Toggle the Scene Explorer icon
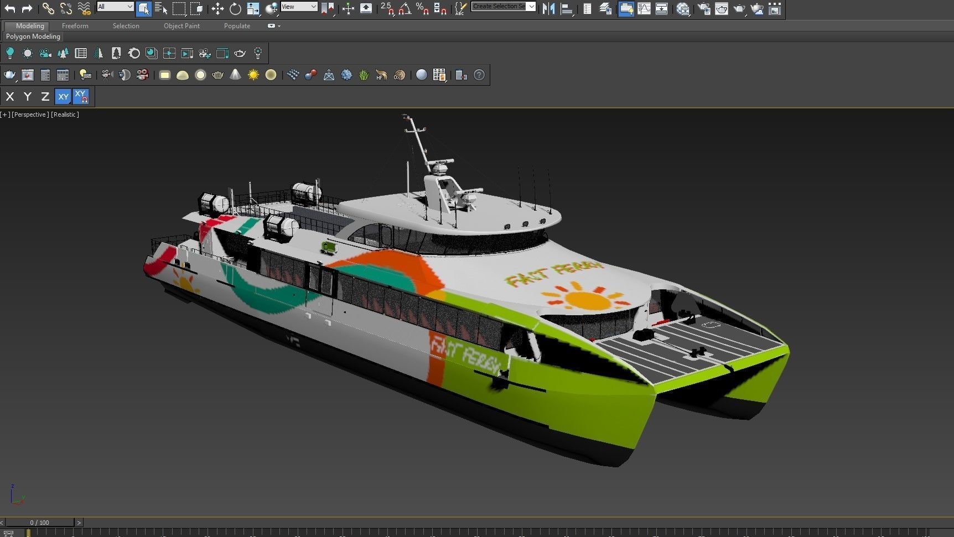Viewport: 954px width, 537px height. point(587,8)
